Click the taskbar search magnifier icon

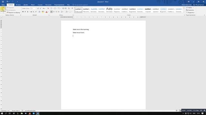point(6,113)
